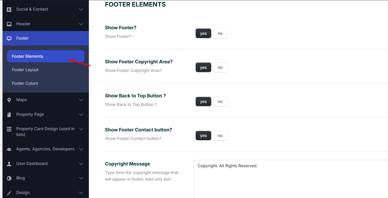Image resolution: width=388 pixels, height=198 pixels.
Task: Click the Design paintbrush icon
Action: 9,193
